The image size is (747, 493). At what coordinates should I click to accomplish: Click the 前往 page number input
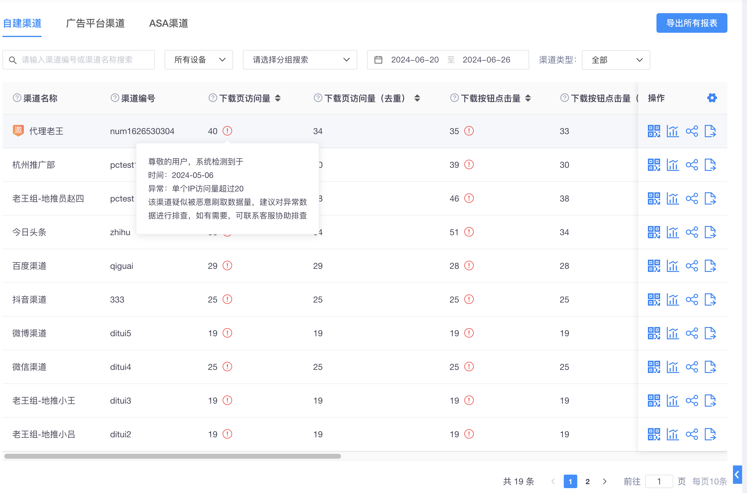click(x=659, y=481)
